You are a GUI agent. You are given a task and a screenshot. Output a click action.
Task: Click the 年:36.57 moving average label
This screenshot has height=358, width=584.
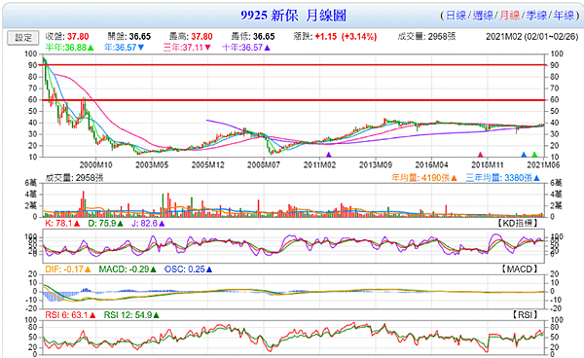pyautogui.click(x=125, y=48)
